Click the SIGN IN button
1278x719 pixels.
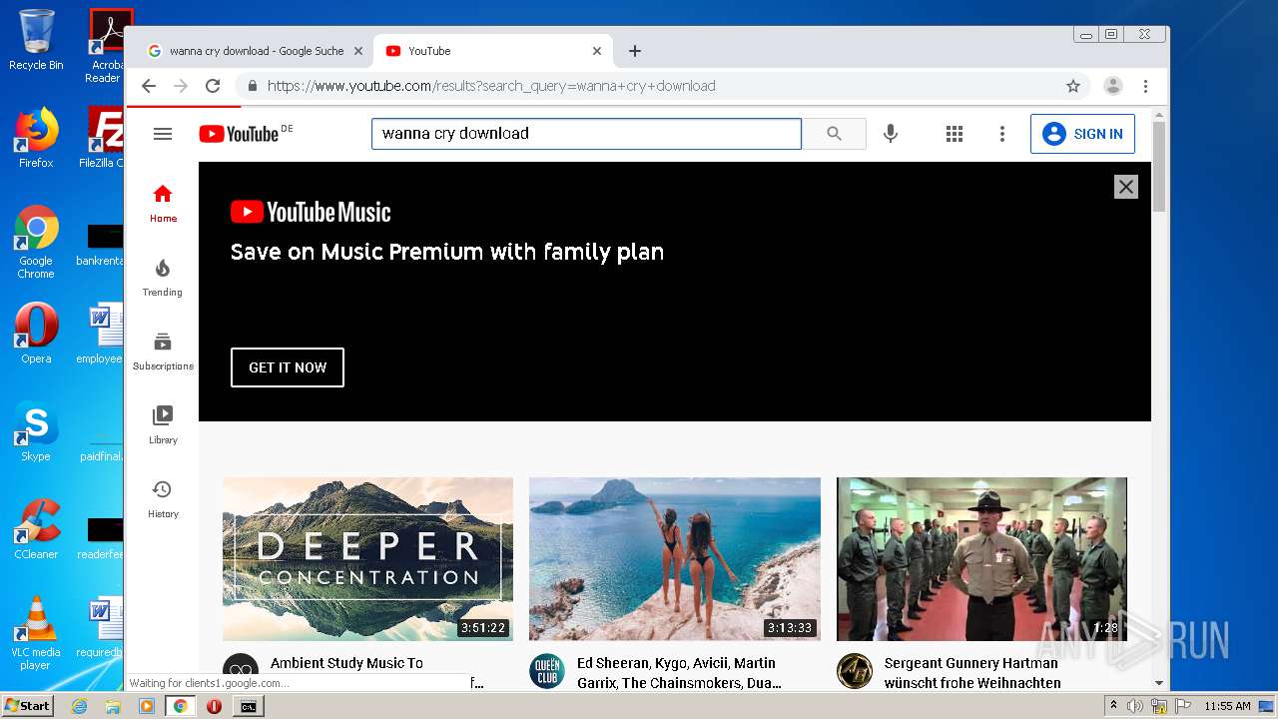click(1082, 134)
